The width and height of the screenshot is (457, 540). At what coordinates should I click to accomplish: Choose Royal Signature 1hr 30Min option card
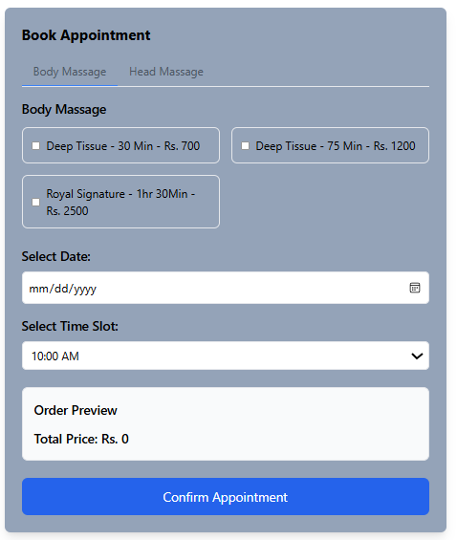120,202
